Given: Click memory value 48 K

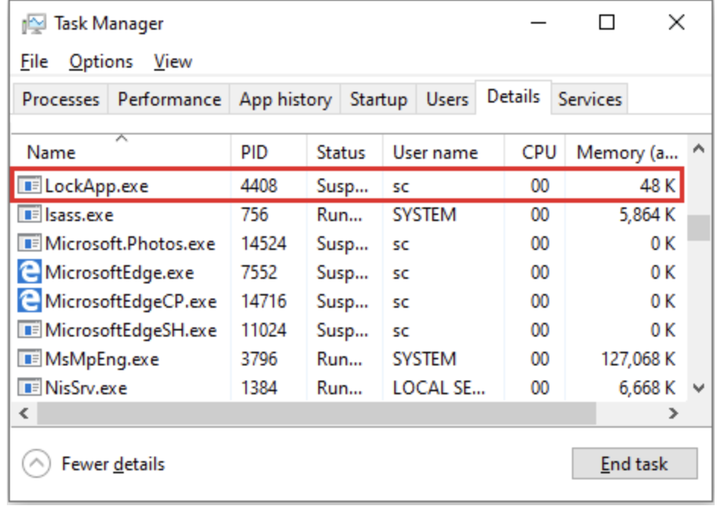Looking at the screenshot, I should [x=658, y=186].
